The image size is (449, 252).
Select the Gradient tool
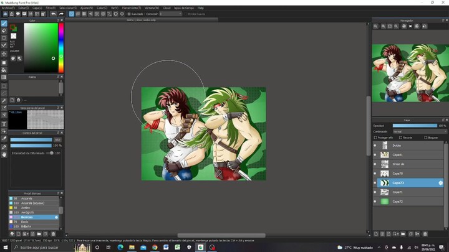(x=4, y=77)
